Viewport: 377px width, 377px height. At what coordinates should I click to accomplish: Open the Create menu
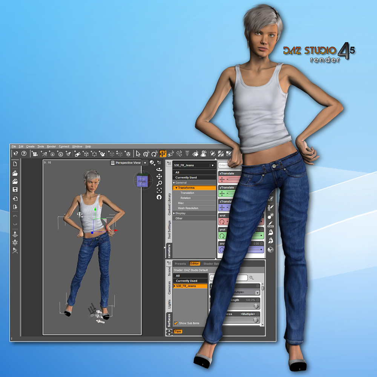[x=30, y=146]
